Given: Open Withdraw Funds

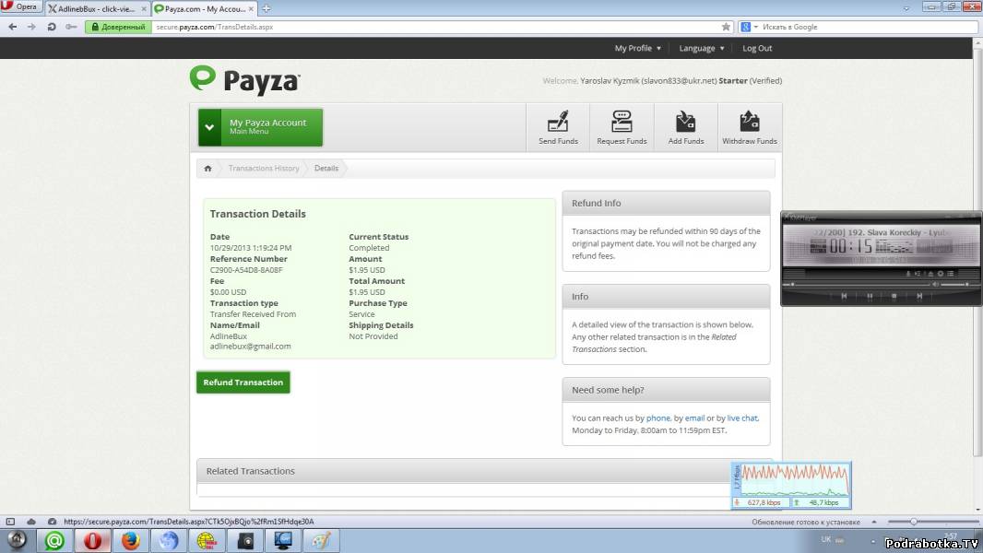Looking at the screenshot, I should (749, 127).
